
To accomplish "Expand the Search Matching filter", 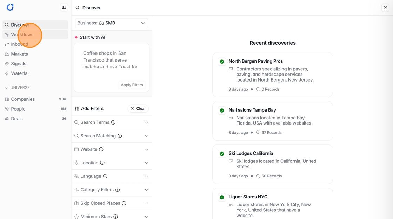I will tap(112, 136).
